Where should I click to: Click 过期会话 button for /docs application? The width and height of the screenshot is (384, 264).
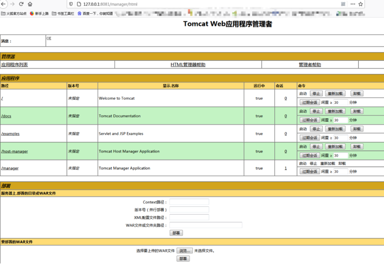pyautogui.click(x=309, y=120)
